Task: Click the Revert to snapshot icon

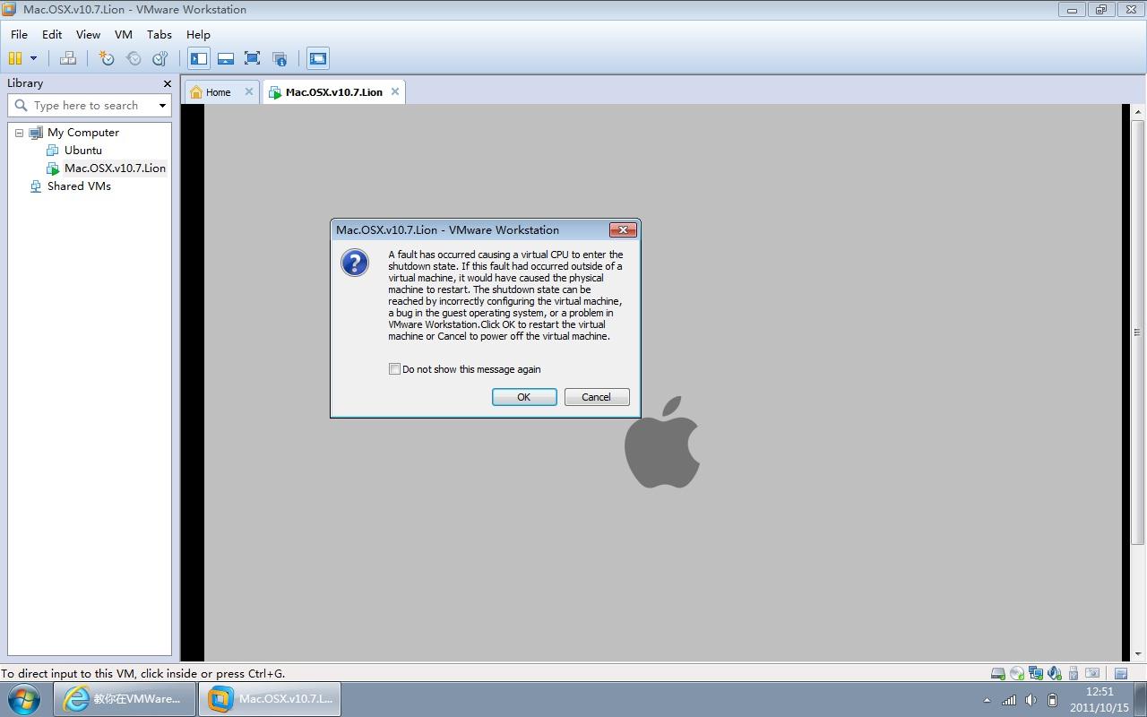Action: coord(134,58)
